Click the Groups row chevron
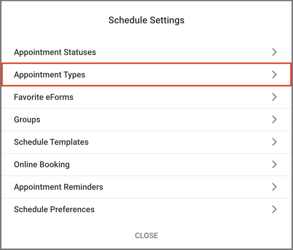 274,119
